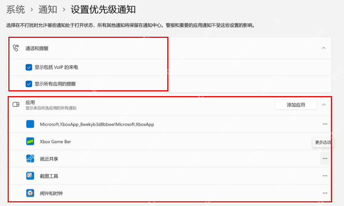
Task: Collapse the 通话和提醒 section chevron
Action: point(324,48)
